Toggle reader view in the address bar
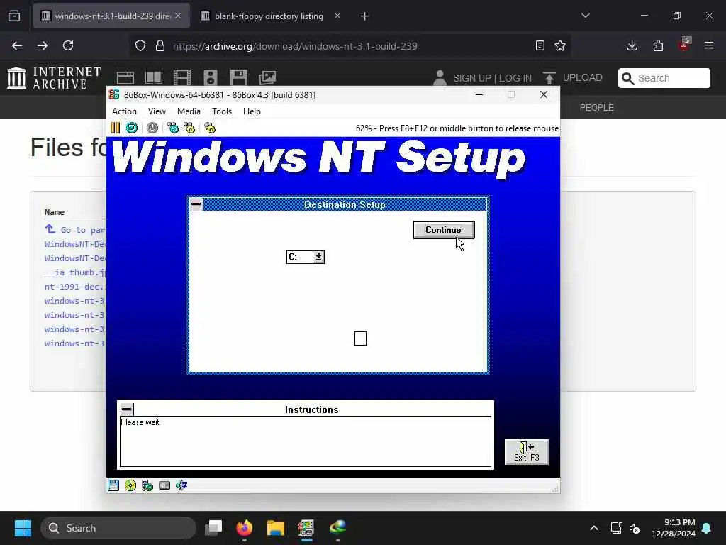The height and width of the screenshot is (545, 726). point(540,45)
